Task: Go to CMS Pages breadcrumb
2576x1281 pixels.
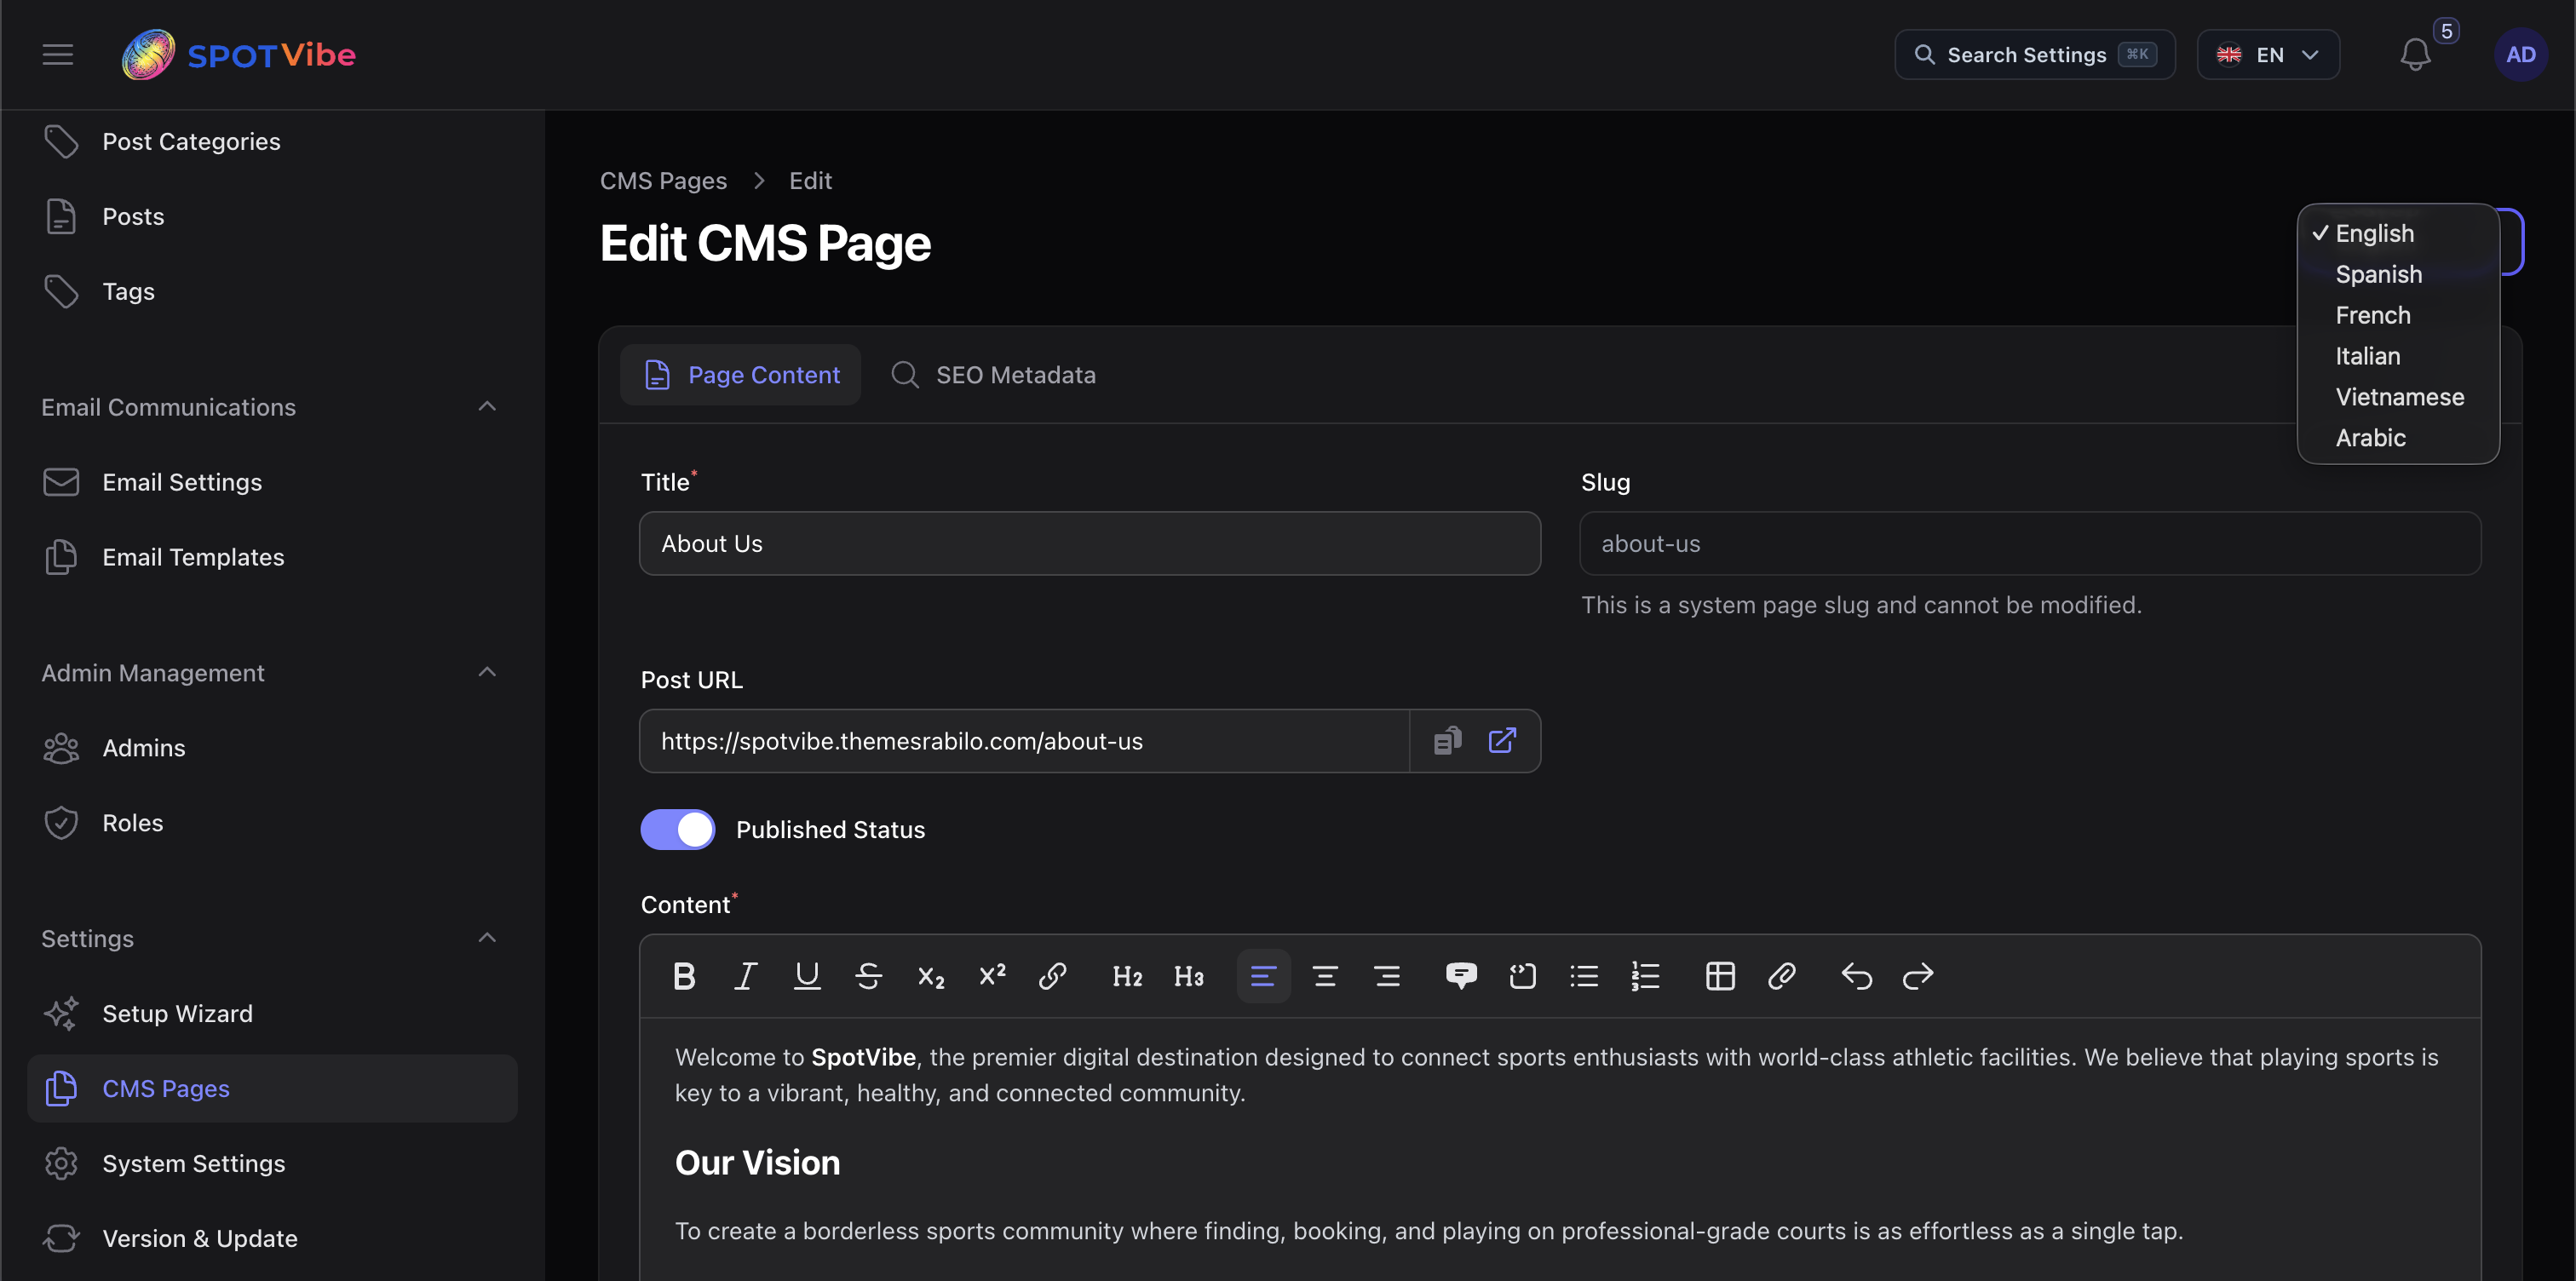Action: coord(663,181)
